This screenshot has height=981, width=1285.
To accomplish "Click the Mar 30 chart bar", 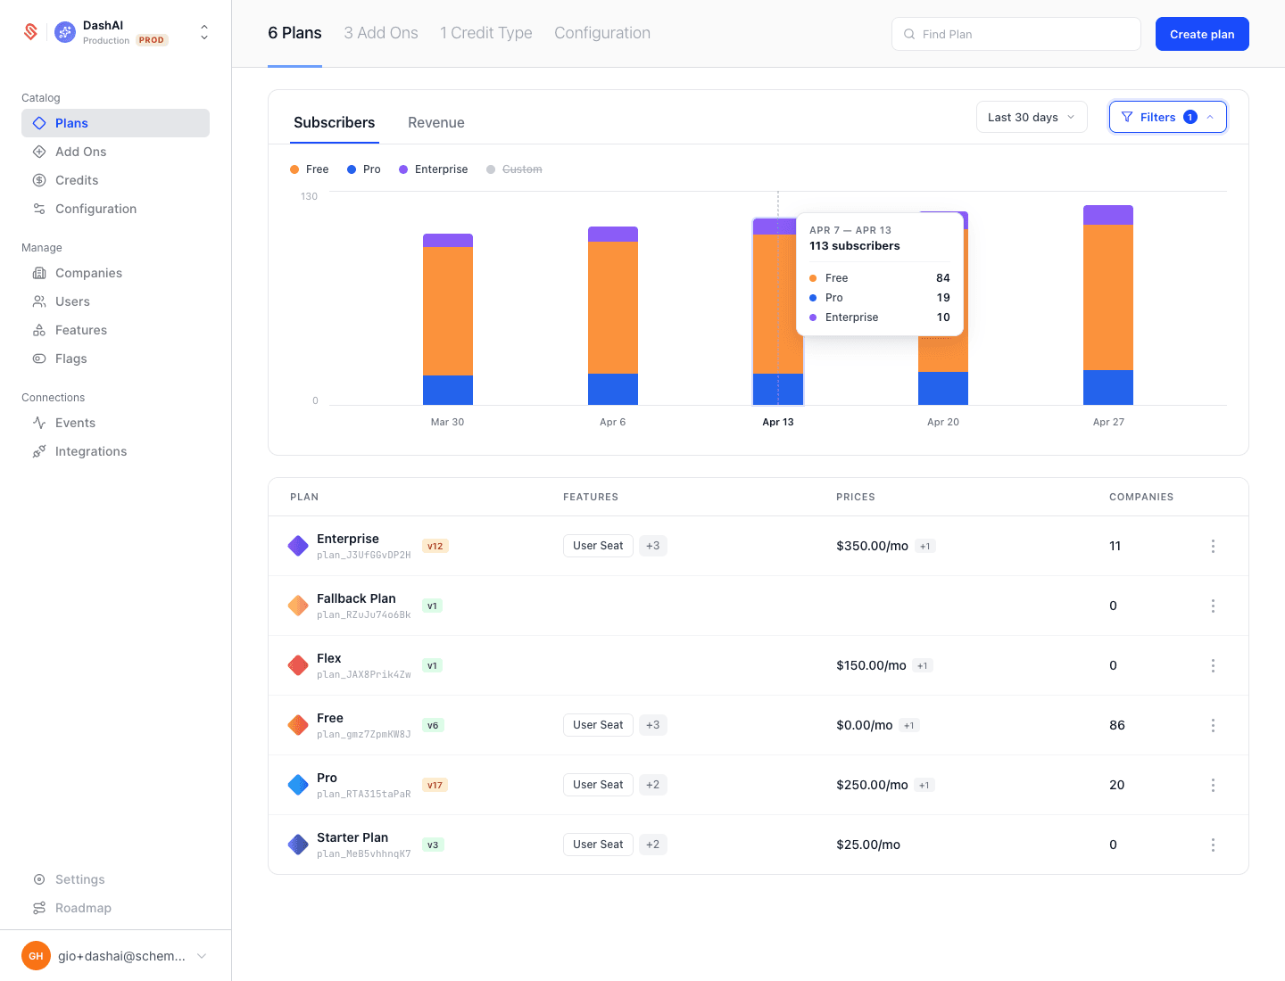I will (448, 319).
